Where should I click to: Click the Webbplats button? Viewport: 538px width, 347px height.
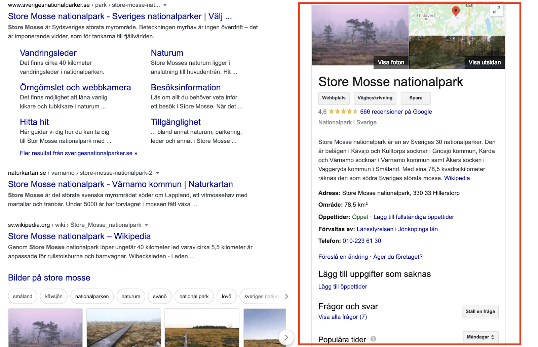334,98
